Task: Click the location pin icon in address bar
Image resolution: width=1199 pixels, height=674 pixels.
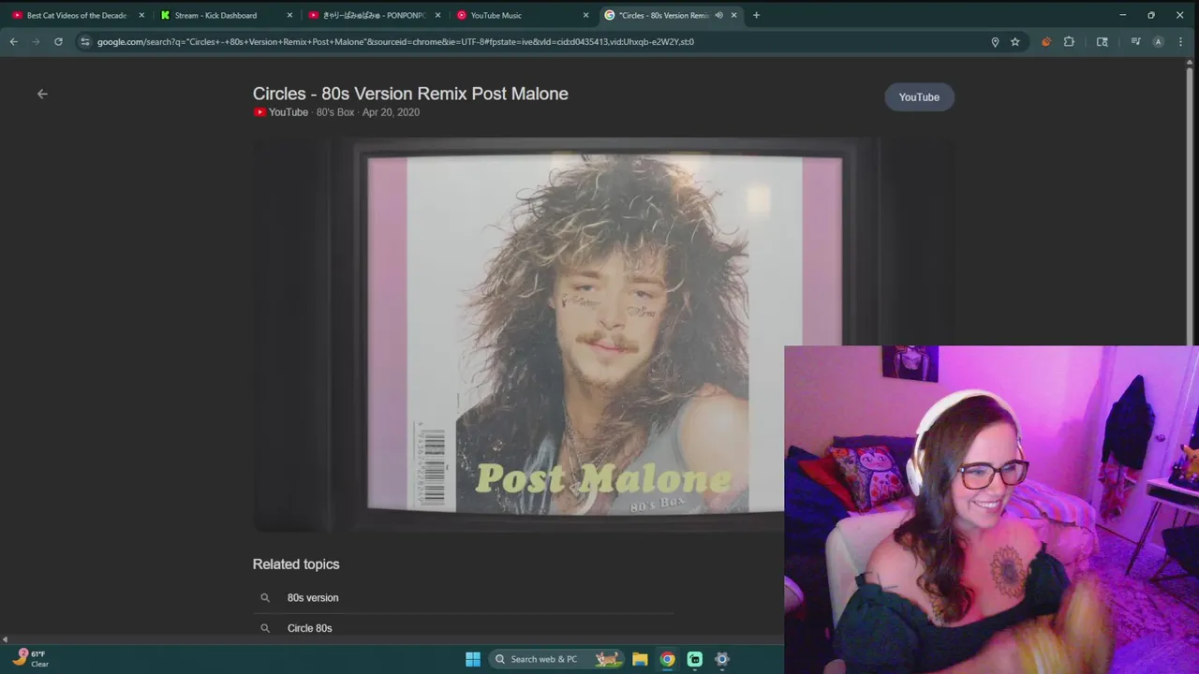Action: pyautogui.click(x=995, y=41)
